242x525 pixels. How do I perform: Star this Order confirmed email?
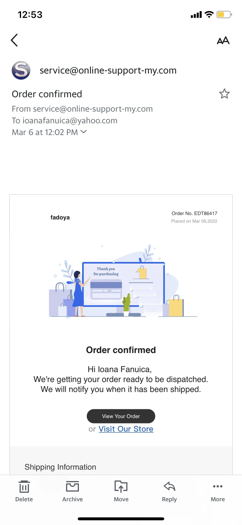[224, 94]
